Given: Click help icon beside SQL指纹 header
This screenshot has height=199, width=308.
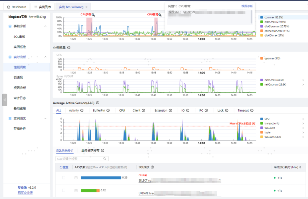Looking at the screenshot, I should click(x=152, y=167).
